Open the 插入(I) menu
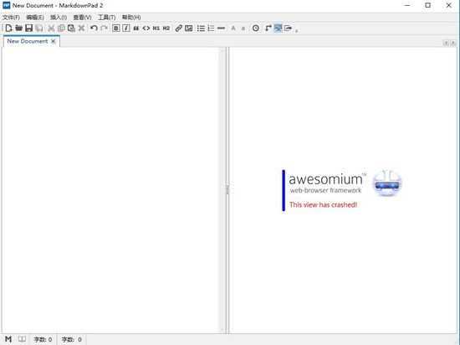 pyautogui.click(x=59, y=18)
